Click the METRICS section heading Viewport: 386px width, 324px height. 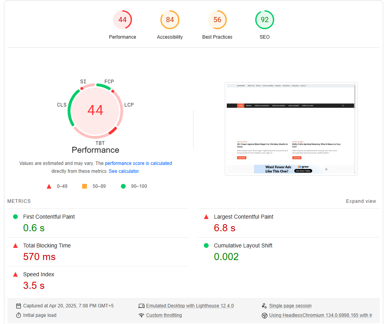19,201
